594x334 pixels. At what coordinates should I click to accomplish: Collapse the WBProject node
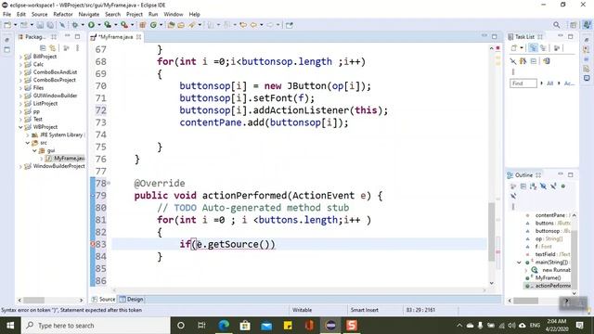[x=20, y=127]
